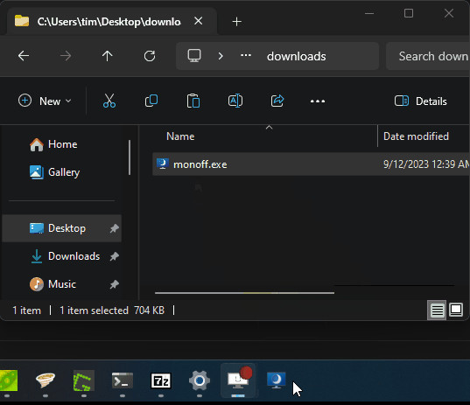Click the Cut scissors icon
The image size is (470, 405).
[x=109, y=101]
